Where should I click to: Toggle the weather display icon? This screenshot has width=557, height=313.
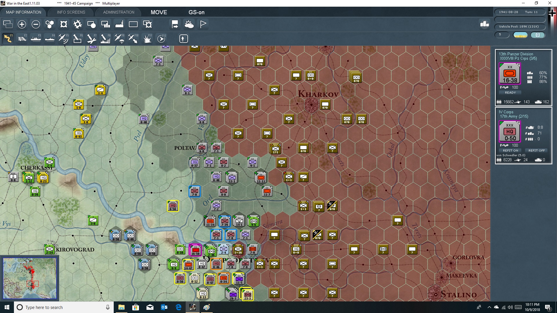(x=189, y=24)
